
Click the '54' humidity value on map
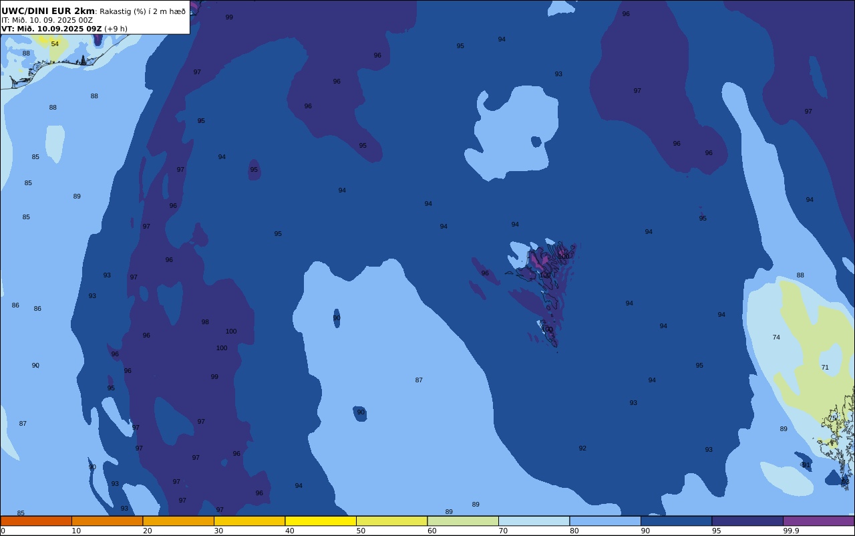pyautogui.click(x=55, y=44)
